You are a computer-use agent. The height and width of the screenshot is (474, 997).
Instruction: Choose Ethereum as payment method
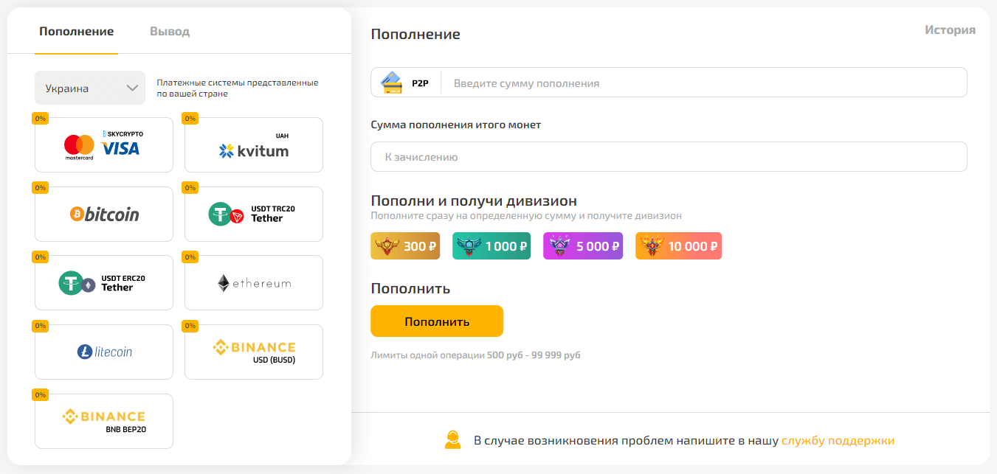pos(253,282)
